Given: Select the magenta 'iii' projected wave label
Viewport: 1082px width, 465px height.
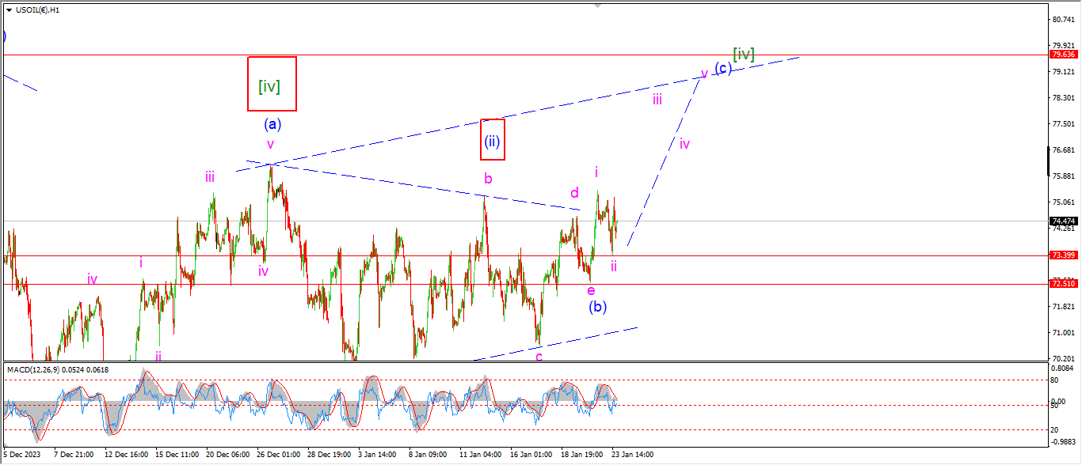Looking at the screenshot, I should coord(657,100).
